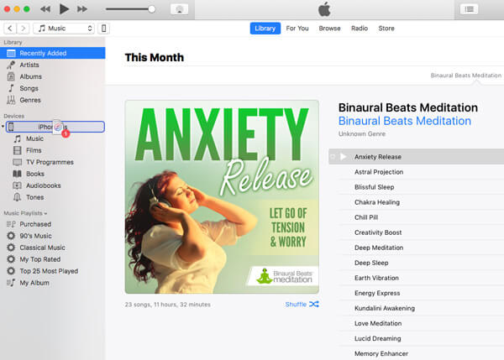Click the Films filmstrip icon
The height and width of the screenshot is (360, 504).
[x=18, y=150]
